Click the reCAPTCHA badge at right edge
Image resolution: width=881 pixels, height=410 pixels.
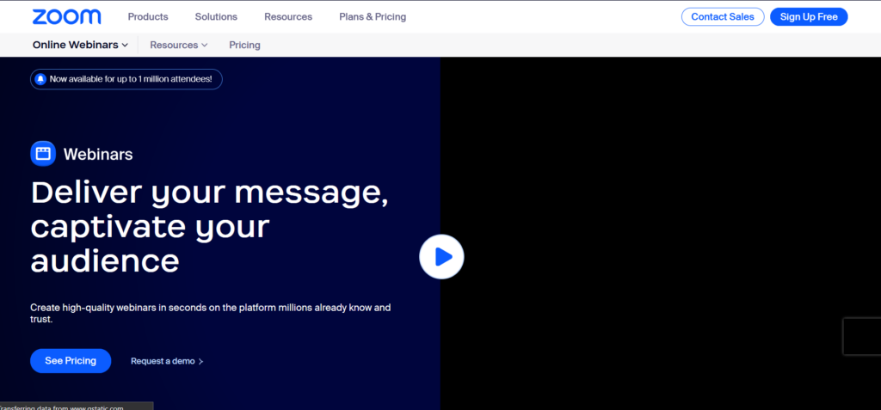tap(862, 336)
